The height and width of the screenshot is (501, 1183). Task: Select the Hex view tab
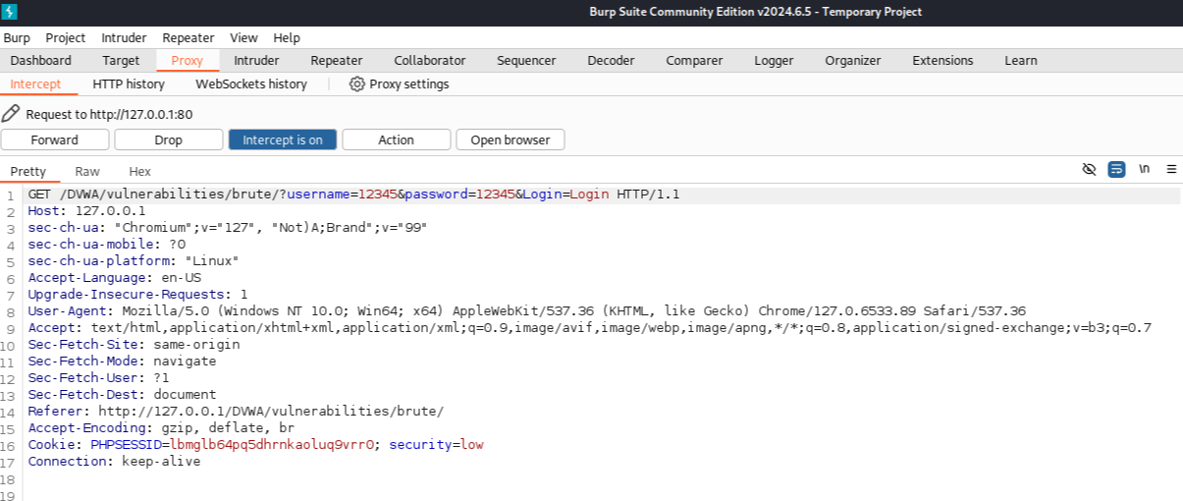140,171
